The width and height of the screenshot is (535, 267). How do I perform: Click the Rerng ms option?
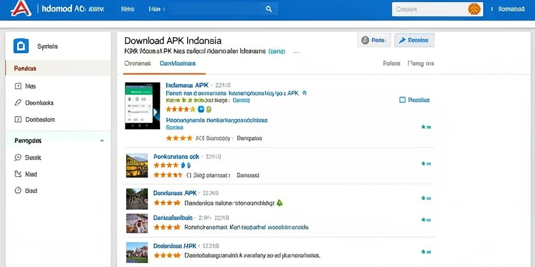(x=421, y=63)
